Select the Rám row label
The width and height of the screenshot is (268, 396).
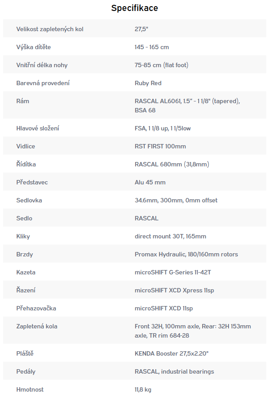tap(23, 101)
